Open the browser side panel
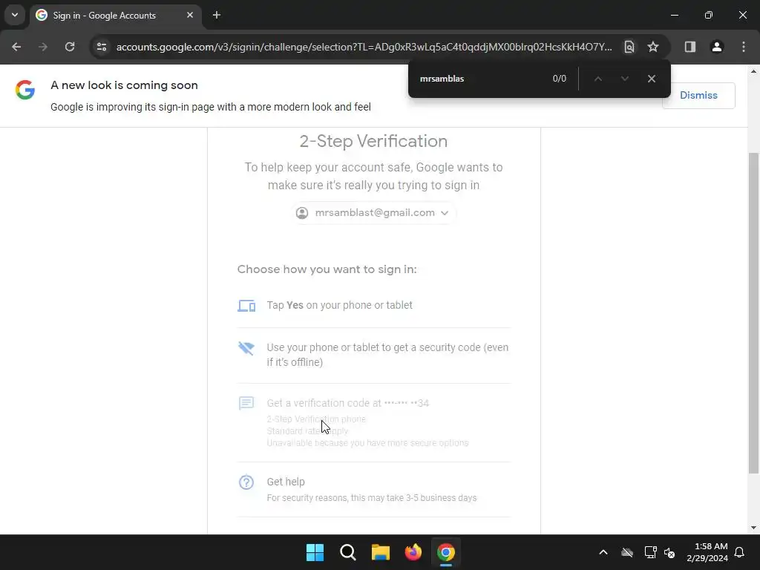 pyautogui.click(x=690, y=47)
